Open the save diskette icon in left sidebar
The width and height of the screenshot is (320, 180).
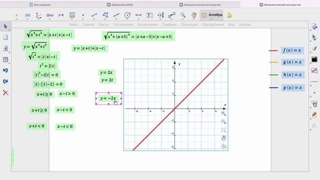coord(5,59)
